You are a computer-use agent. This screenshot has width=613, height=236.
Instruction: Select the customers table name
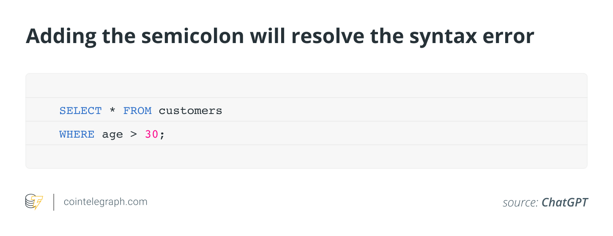click(190, 111)
